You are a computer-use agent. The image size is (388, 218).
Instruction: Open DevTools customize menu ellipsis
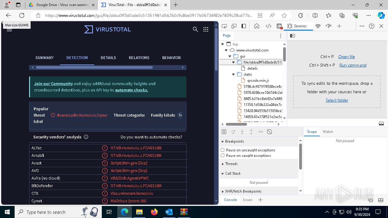pos(362,26)
